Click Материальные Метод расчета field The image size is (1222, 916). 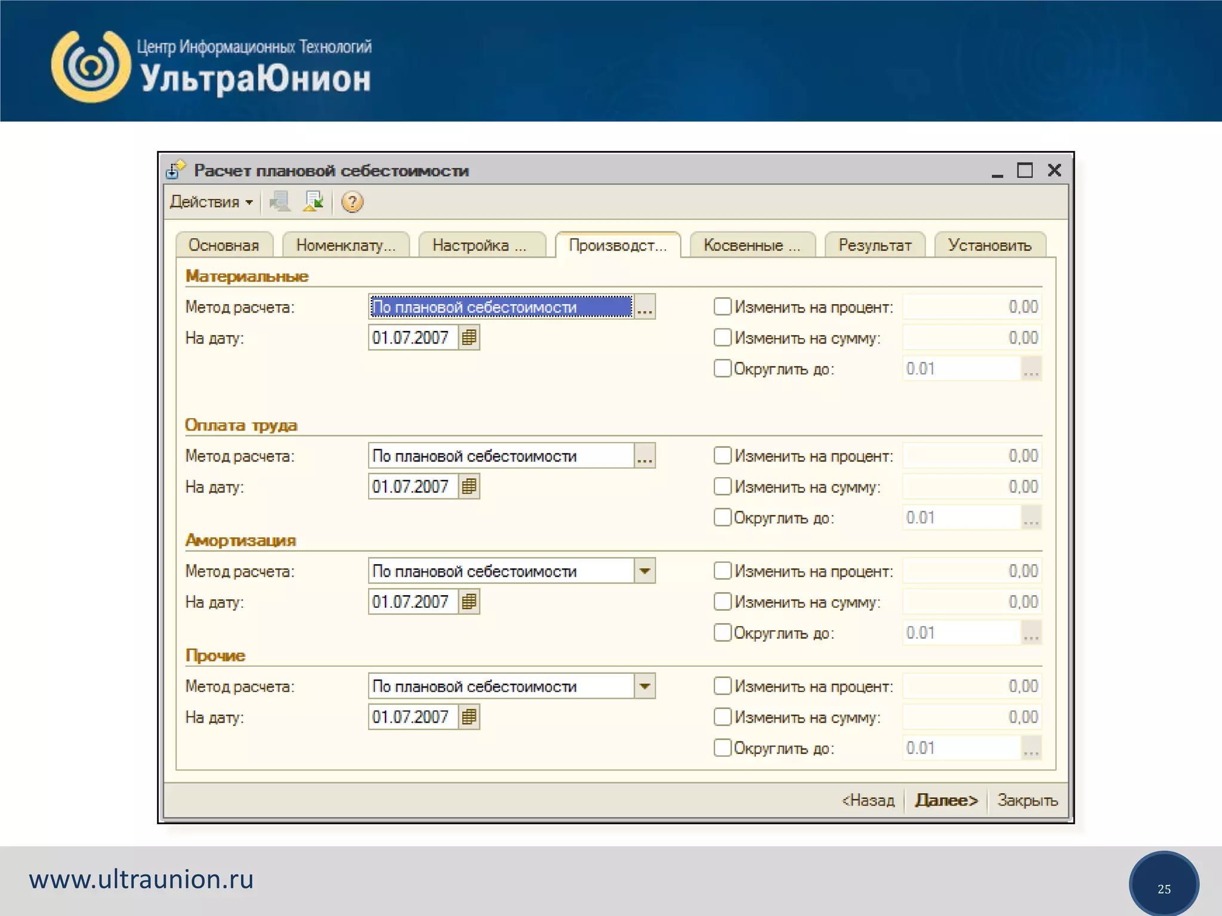pyautogui.click(x=501, y=307)
